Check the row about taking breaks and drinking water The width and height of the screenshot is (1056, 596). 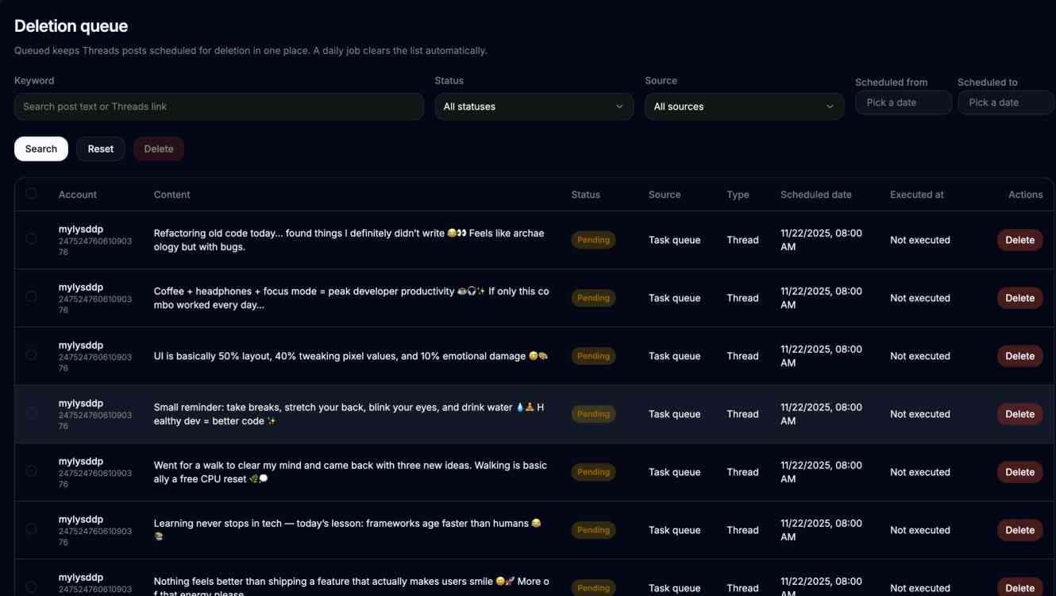[x=32, y=413]
